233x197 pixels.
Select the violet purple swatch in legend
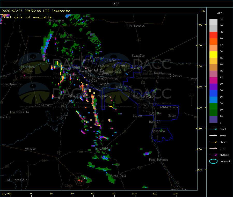pos(213,87)
